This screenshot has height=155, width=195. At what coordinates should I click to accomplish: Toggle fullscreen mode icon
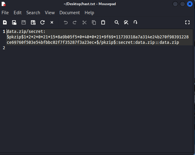coord(187,22)
